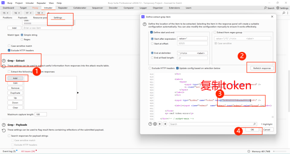The height and width of the screenshot is (154, 290).
Task: Close Intruder tab 18
Action: coord(42,13)
